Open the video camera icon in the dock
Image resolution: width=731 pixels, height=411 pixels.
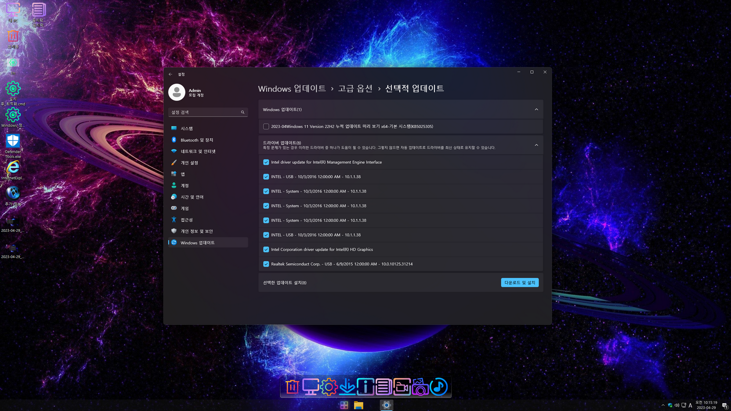[402, 387]
